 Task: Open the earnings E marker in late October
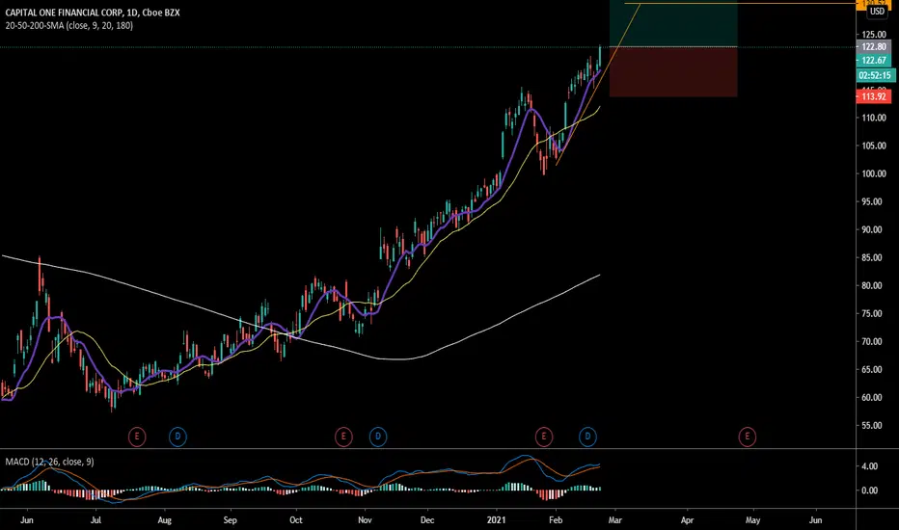[x=343, y=437]
